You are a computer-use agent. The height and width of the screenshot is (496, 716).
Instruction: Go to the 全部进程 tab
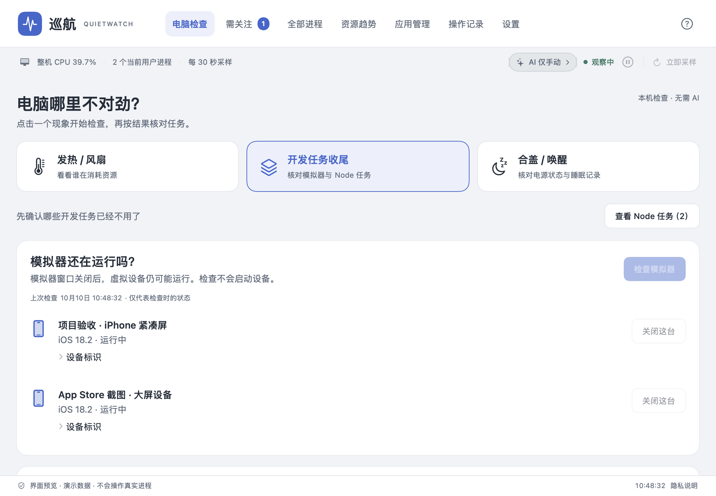click(x=305, y=24)
